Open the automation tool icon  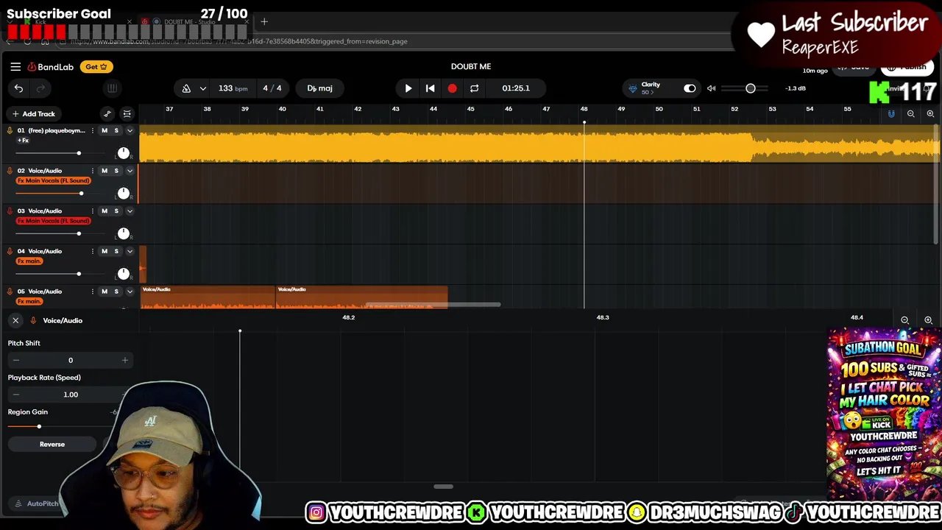tap(107, 114)
